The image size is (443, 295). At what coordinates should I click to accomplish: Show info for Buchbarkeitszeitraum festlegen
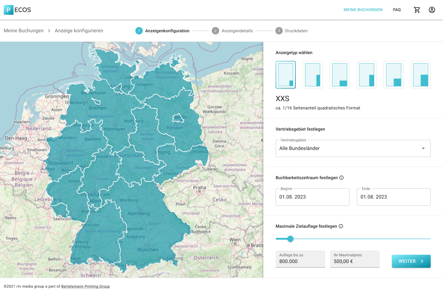[341, 178]
